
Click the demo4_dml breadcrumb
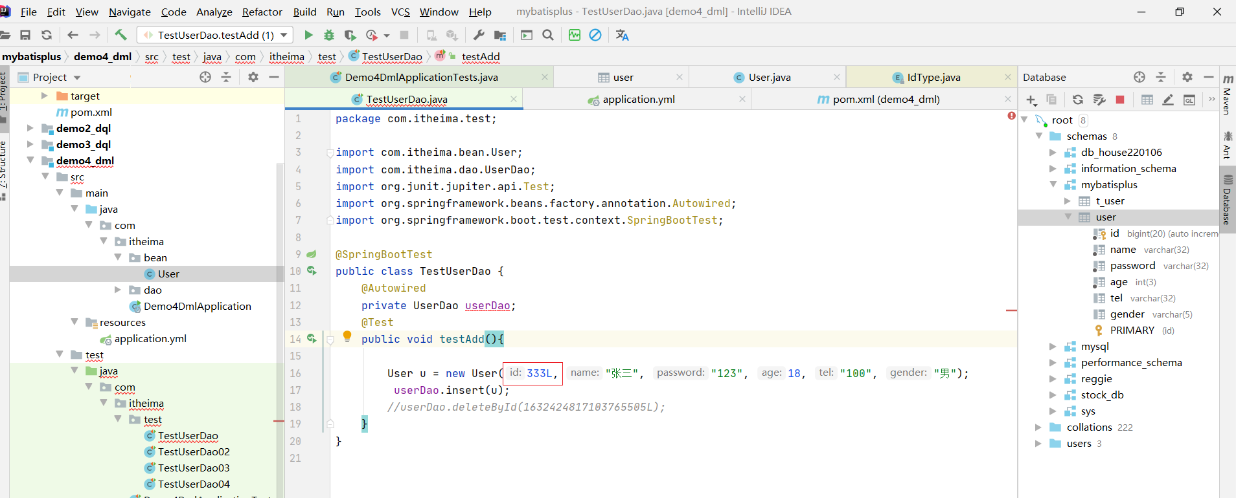click(102, 57)
